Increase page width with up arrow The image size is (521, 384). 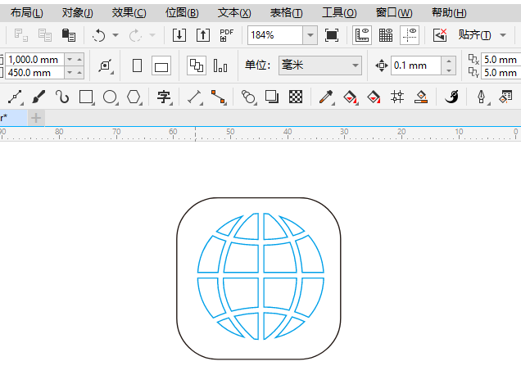click(x=79, y=60)
